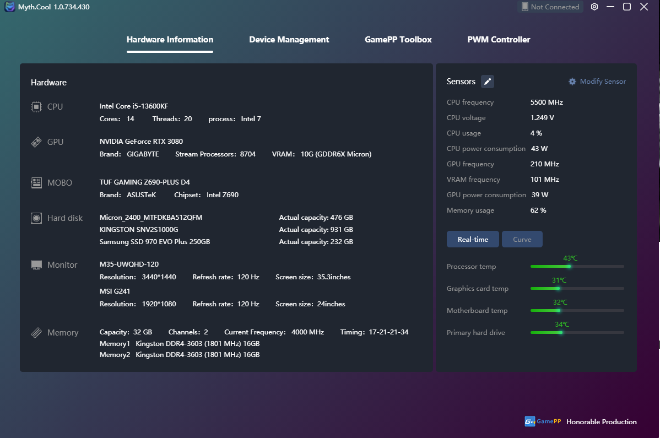This screenshot has width=660, height=438.
Task: Click the Memory2 Kingston DDR4-3603 row
Action: [179, 355]
